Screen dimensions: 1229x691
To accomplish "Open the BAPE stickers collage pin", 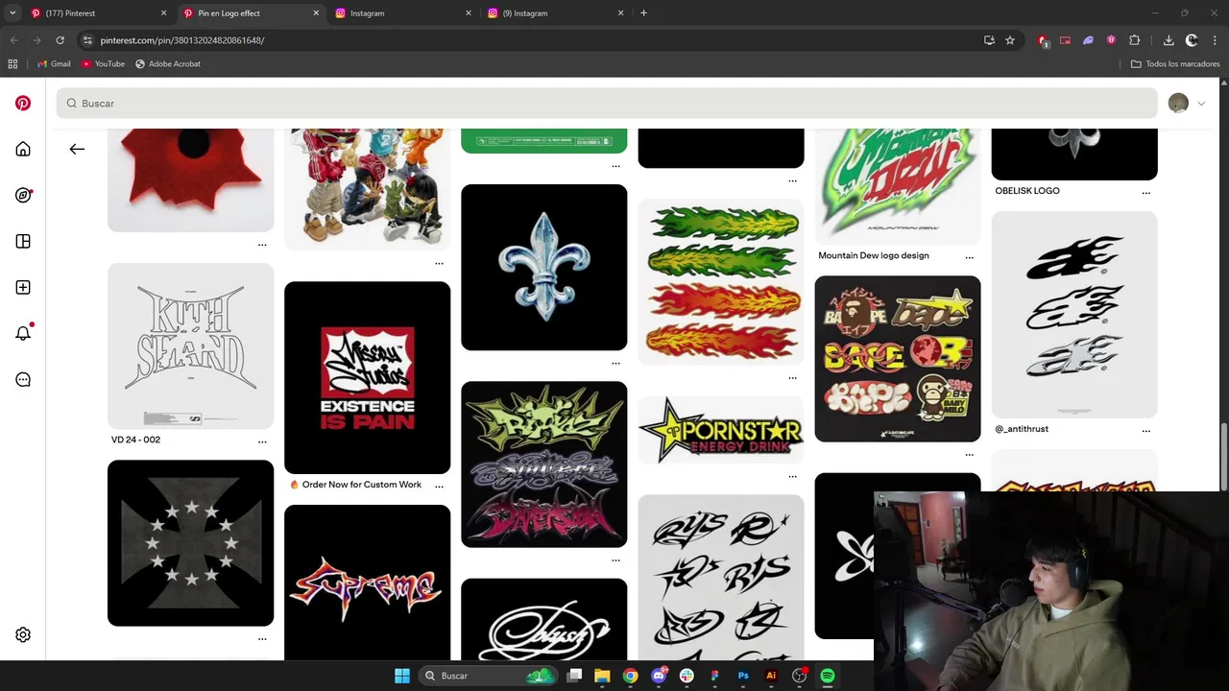I will tap(897, 359).
